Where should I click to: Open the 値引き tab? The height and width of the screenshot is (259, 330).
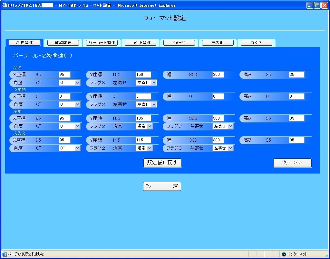click(x=256, y=43)
